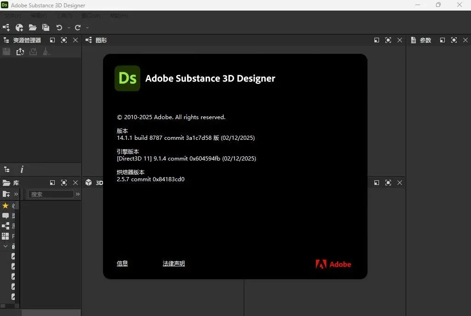
Task: Open the 帮助(H) menu
Action: pyautogui.click(x=119, y=16)
